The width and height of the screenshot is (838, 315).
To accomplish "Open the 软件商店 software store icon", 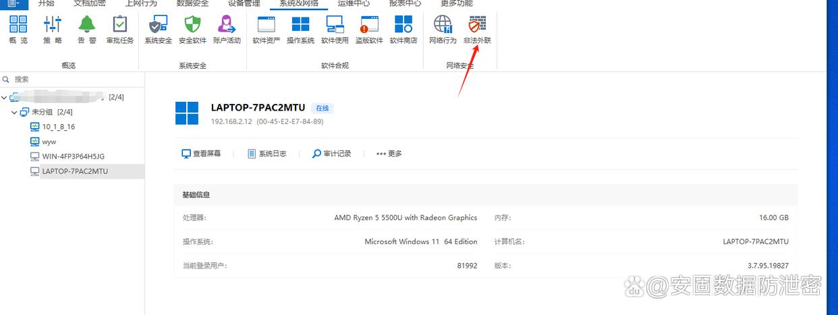I will 403,30.
